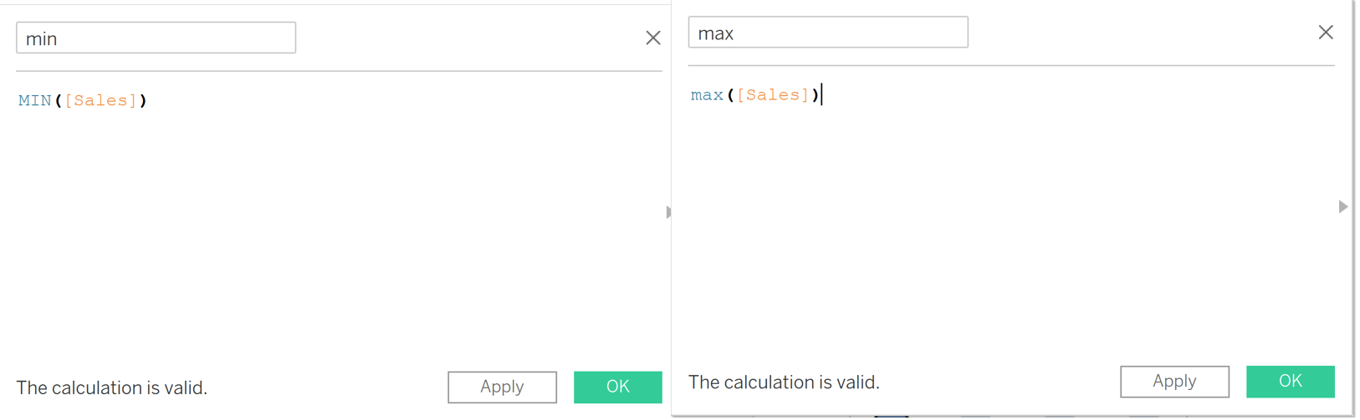The width and height of the screenshot is (1360, 420).
Task: Close the min calculation dialog
Action: tap(653, 38)
